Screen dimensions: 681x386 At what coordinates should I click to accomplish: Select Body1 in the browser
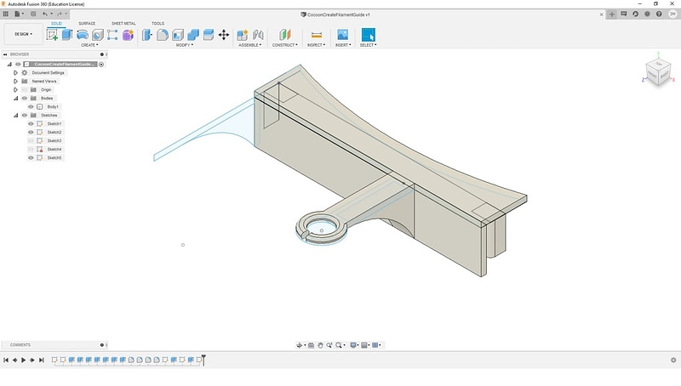(x=53, y=106)
